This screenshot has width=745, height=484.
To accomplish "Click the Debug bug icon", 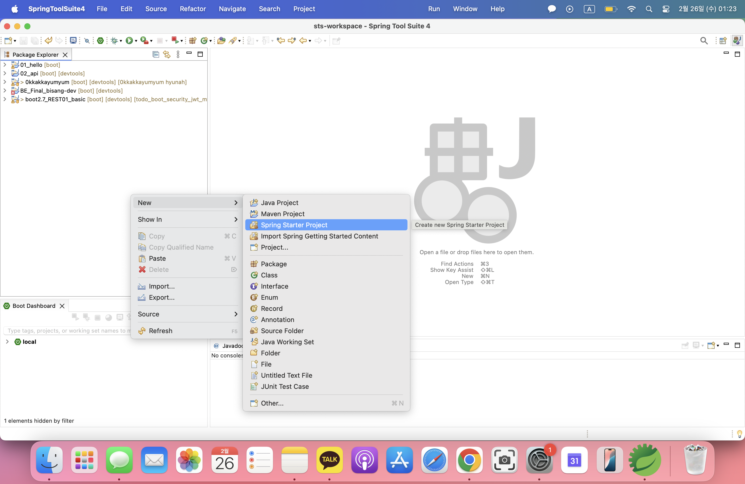I will pos(115,41).
